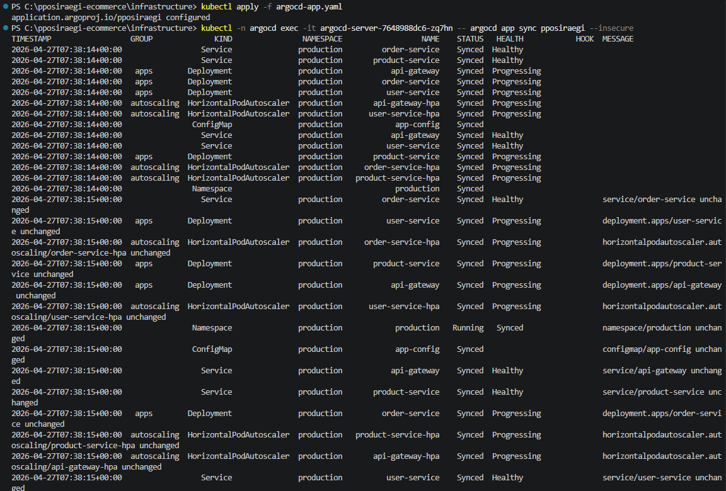
Task: Click the blue dot beside kubectl apply prompt
Action: [5, 7]
